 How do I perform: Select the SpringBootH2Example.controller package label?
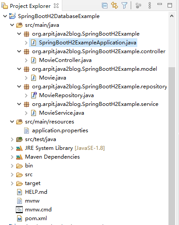coord(99,51)
